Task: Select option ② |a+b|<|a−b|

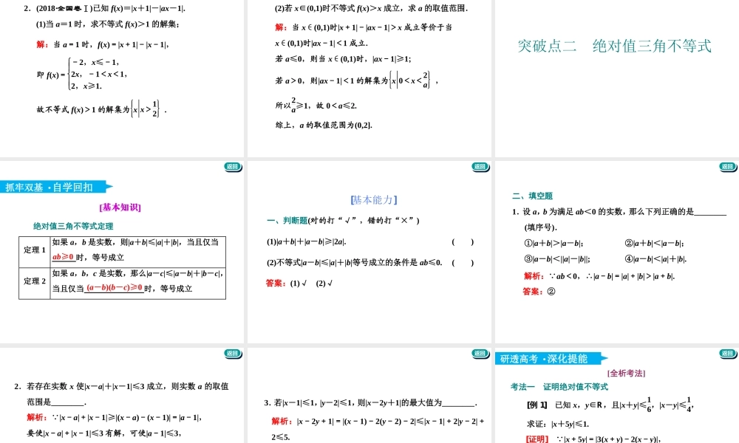Action: tap(654, 243)
